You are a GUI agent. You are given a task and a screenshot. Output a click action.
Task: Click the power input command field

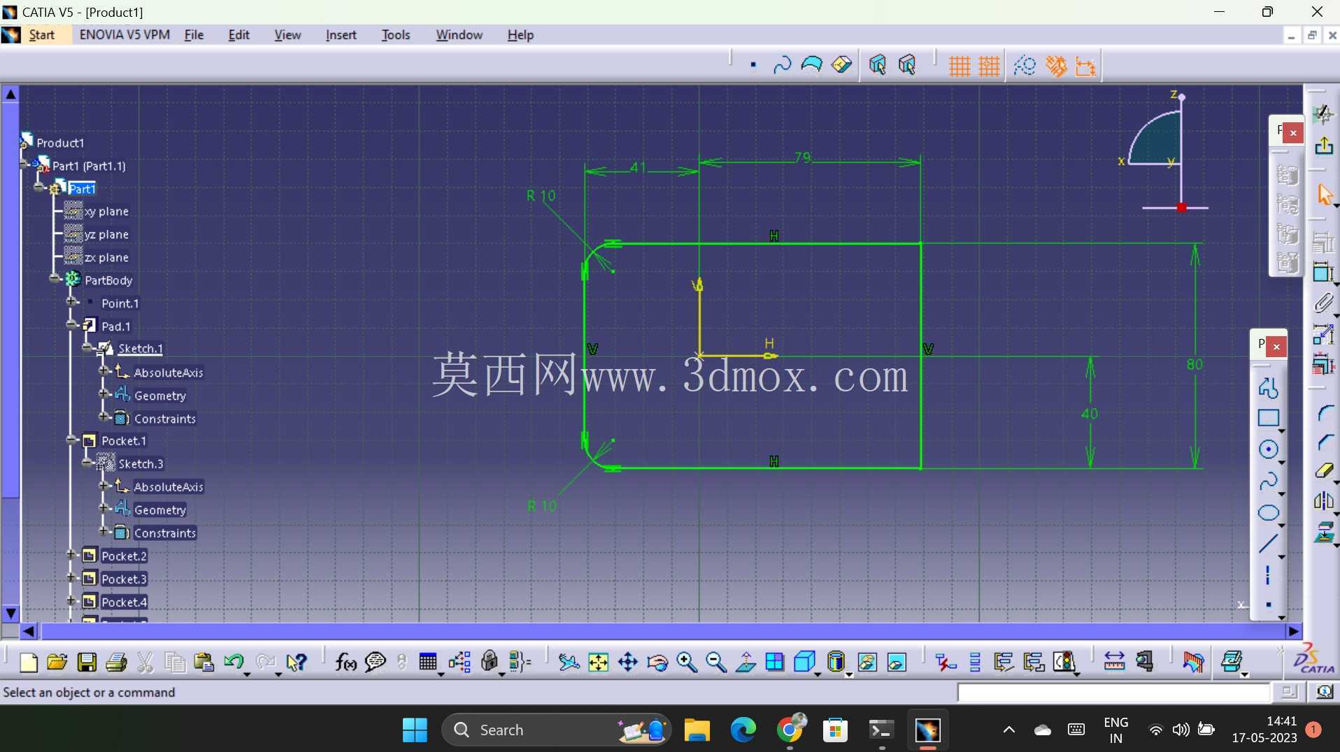(x=1113, y=692)
